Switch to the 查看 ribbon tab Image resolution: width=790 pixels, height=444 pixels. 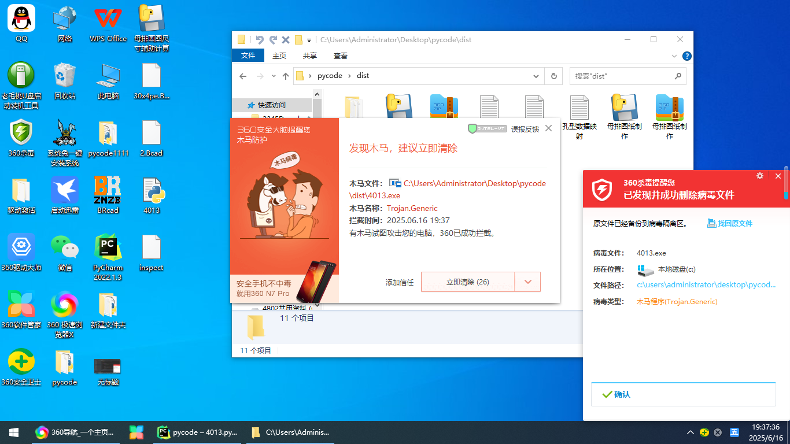click(x=341, y=55)
